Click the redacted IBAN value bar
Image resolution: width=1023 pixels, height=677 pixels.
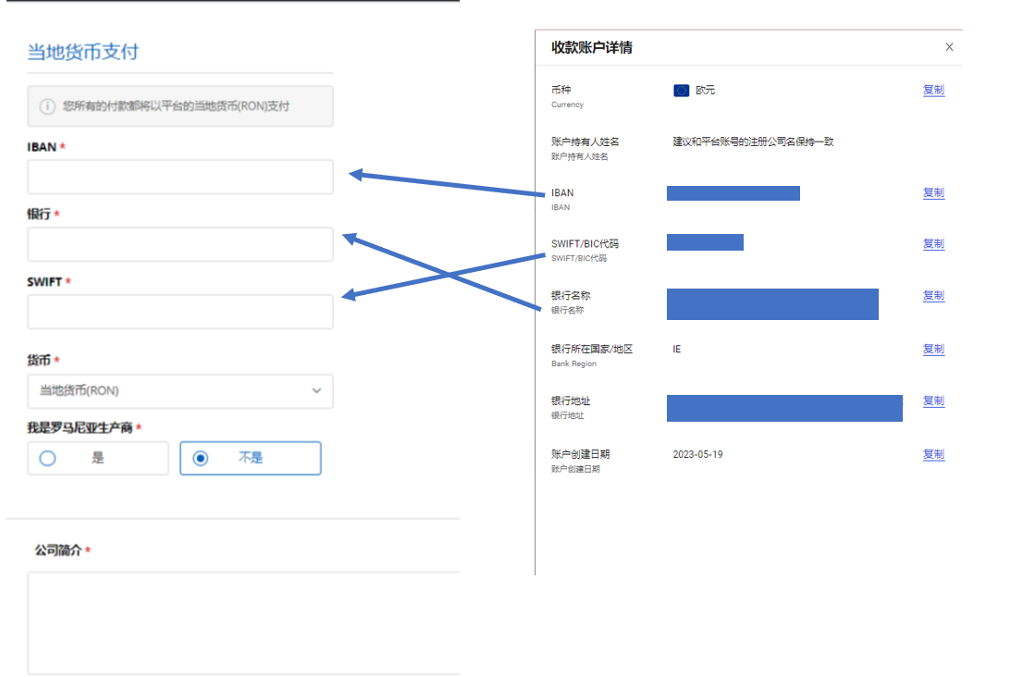[x=733, y=193]
